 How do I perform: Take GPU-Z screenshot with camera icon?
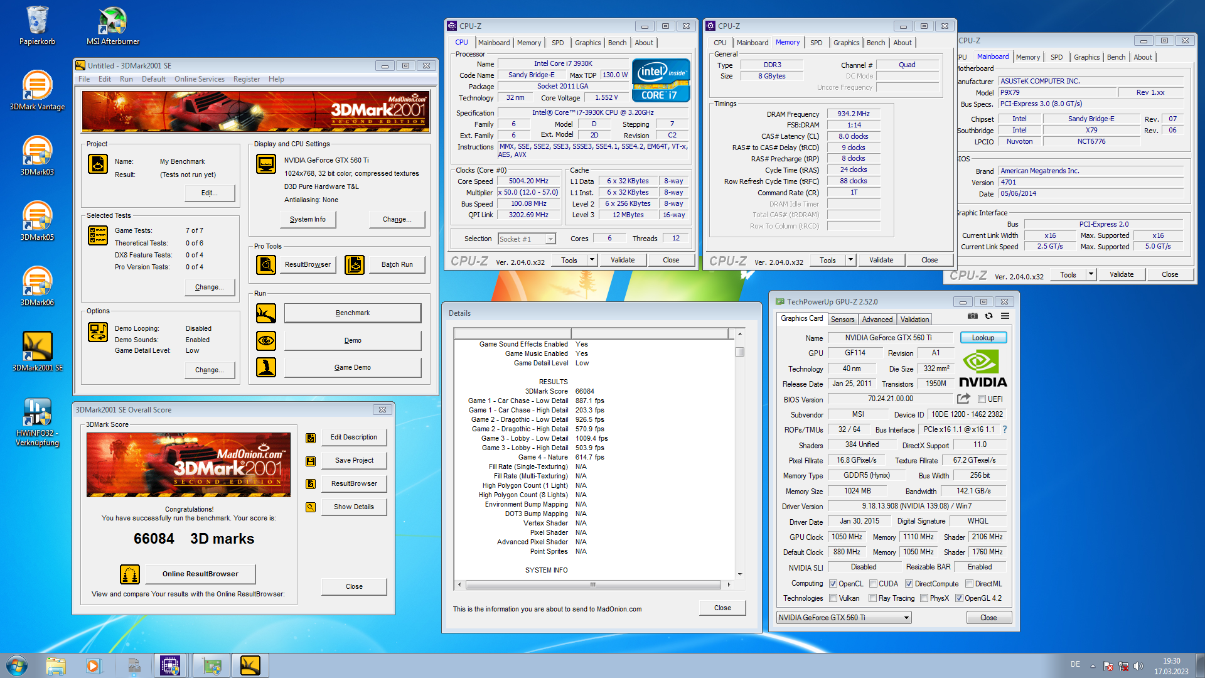click(973, 316)
